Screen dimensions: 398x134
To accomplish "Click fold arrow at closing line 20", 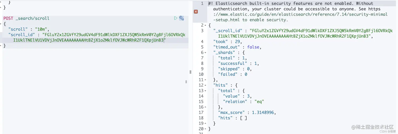I will click(x=205, y=129).
